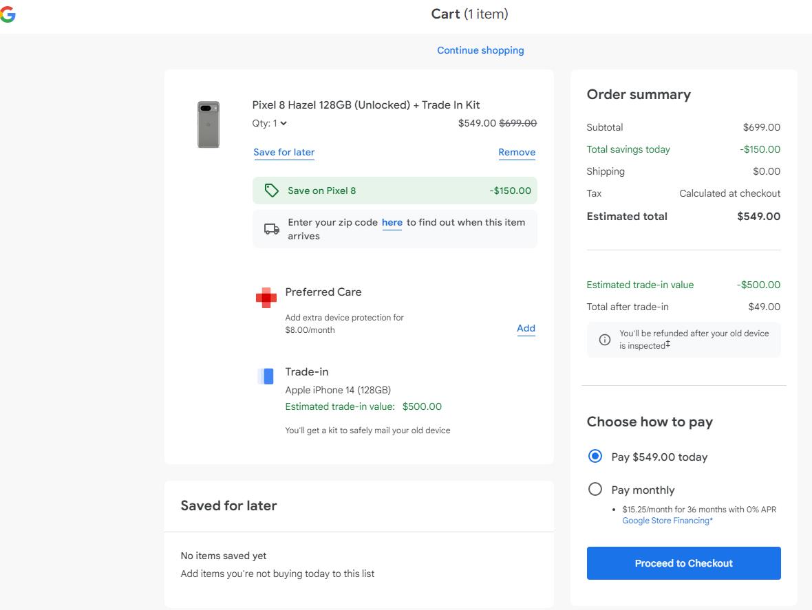The width and height of the screenshot is (812, 610).
Task: Click the Pixel 8 Hazel phone thumbnail
Action: point(209,124)
